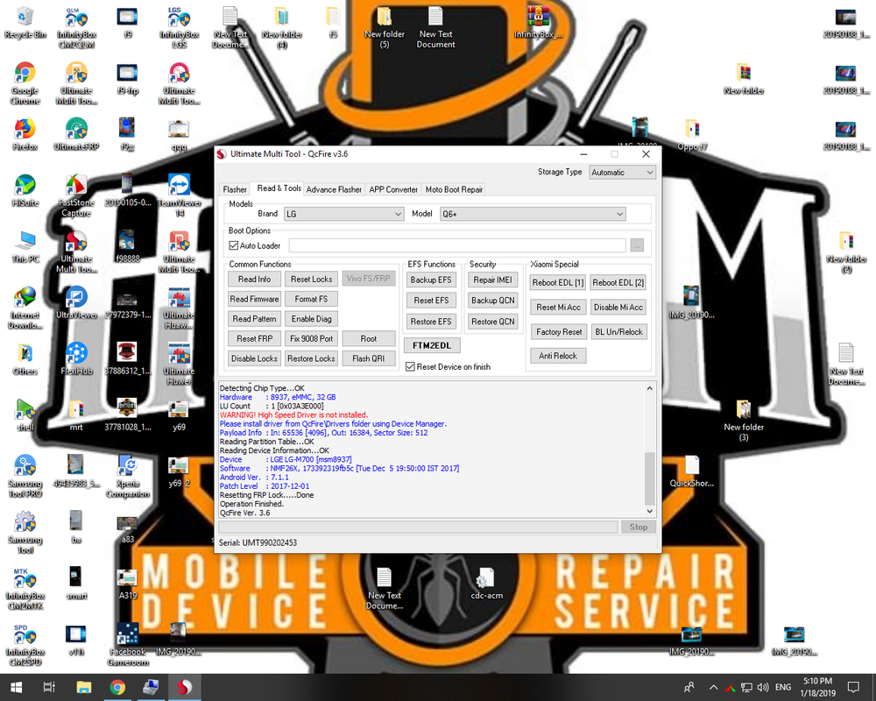The height and width of the screenshot is (701, 876).
Task: Open InfinityBox CM2MTK desktop shortcut
Action: pos(25,589)
